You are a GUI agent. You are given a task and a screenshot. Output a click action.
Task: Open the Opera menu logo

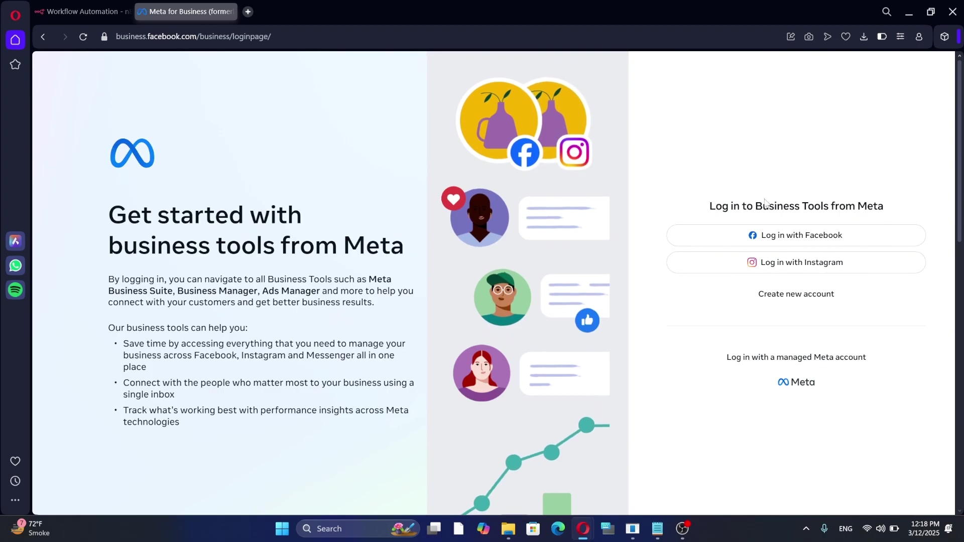pos(15,15)
